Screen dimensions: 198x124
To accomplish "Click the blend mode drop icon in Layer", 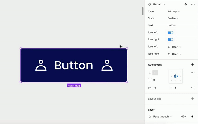I will pyautogui.click(x=150, y=117).
